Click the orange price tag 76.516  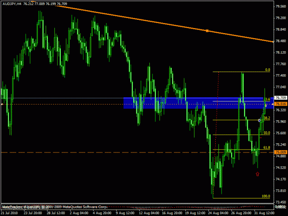(281, 104)
